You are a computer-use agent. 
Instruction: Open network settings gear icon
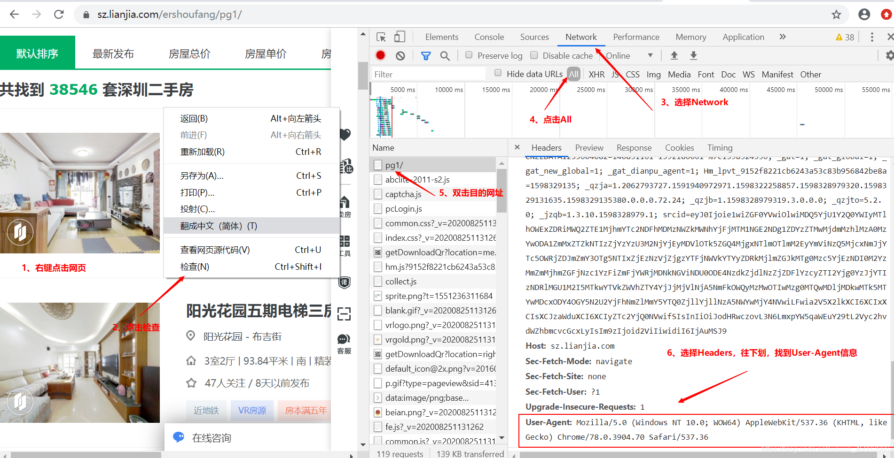coord(890,55)
